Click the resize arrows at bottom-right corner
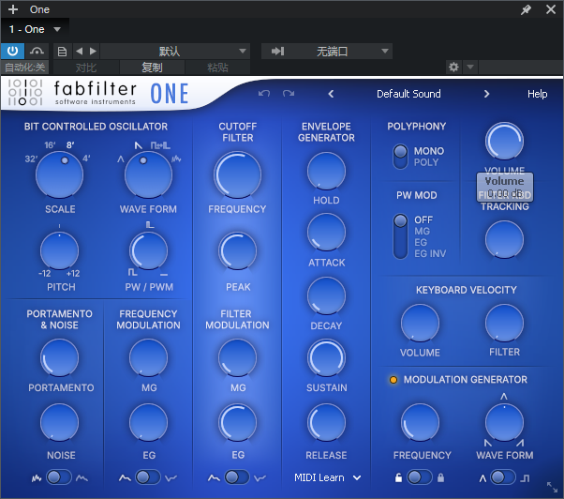564x499 pixels. click(552, 487)
